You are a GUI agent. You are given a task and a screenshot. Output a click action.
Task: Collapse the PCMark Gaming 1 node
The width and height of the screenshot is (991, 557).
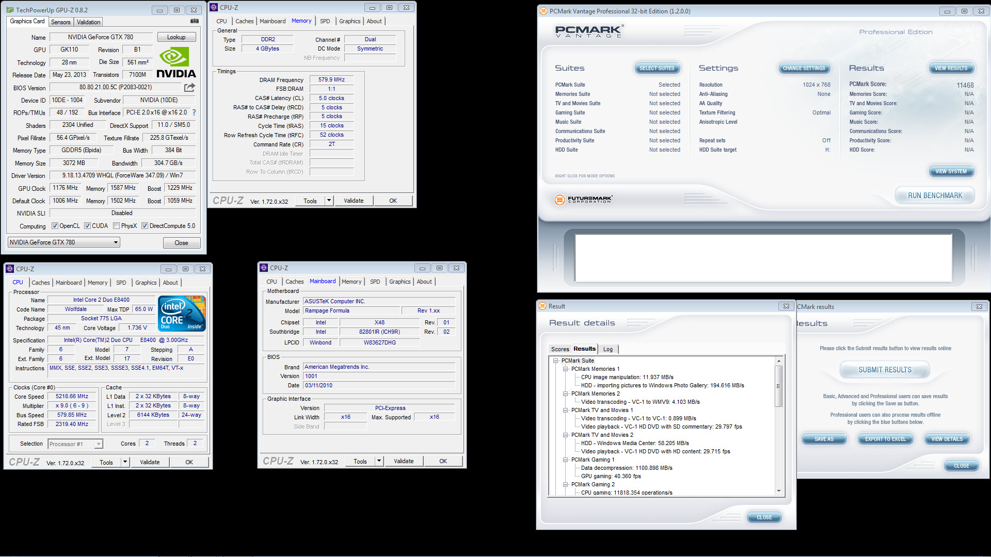tap(566, 460)
